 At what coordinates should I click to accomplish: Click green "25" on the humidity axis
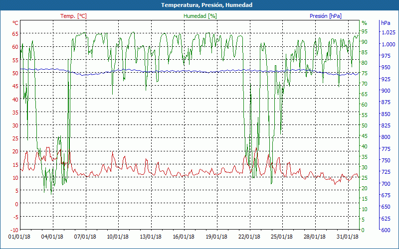pyautogui.click(x=365, y=178)
